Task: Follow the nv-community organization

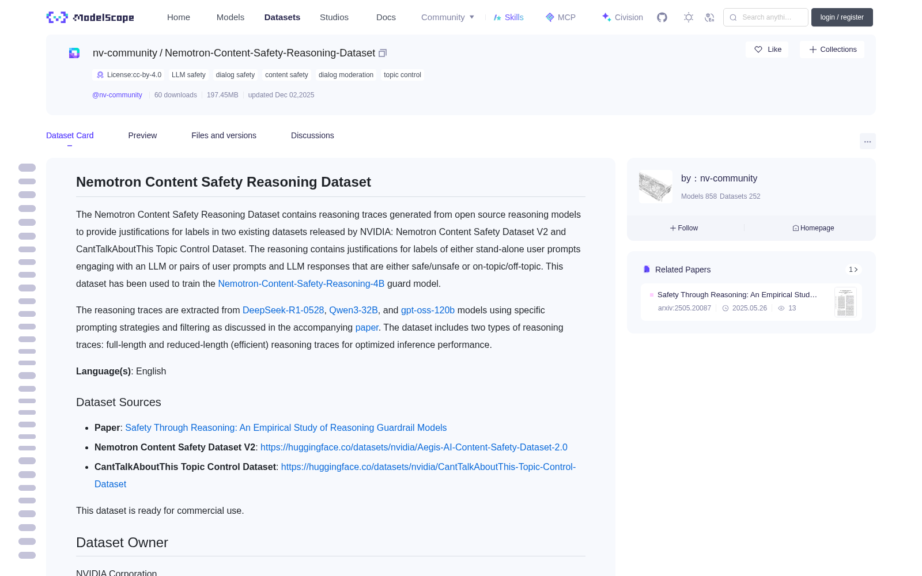Action: coord(684,228)
